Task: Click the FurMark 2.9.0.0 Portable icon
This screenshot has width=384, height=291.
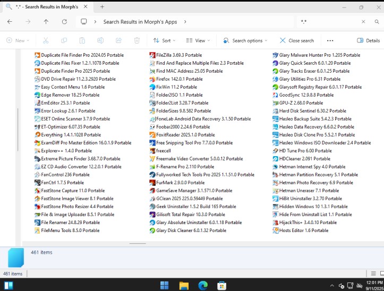Action: tap(152, 183)
